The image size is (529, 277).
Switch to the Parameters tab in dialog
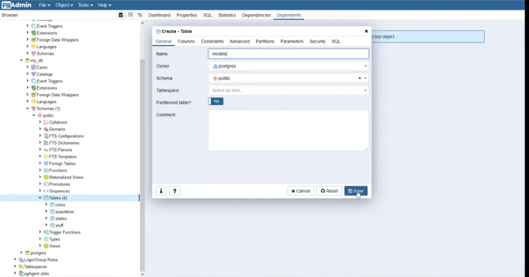point(292,41)
